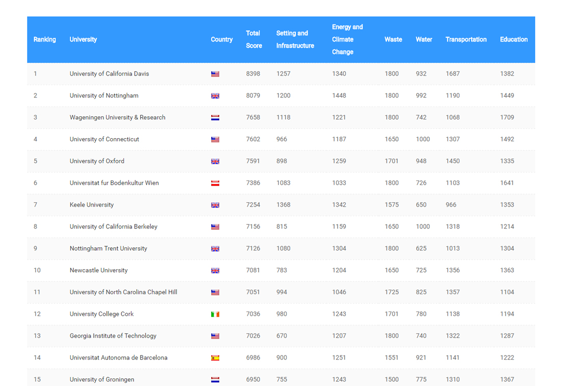Click the UK flag for University of Oxford

point(215,161)
